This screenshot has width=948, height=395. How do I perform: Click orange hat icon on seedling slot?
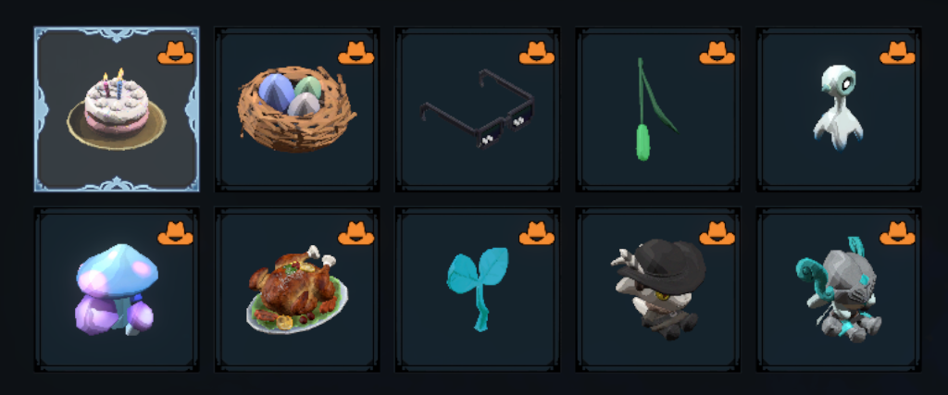537,233
